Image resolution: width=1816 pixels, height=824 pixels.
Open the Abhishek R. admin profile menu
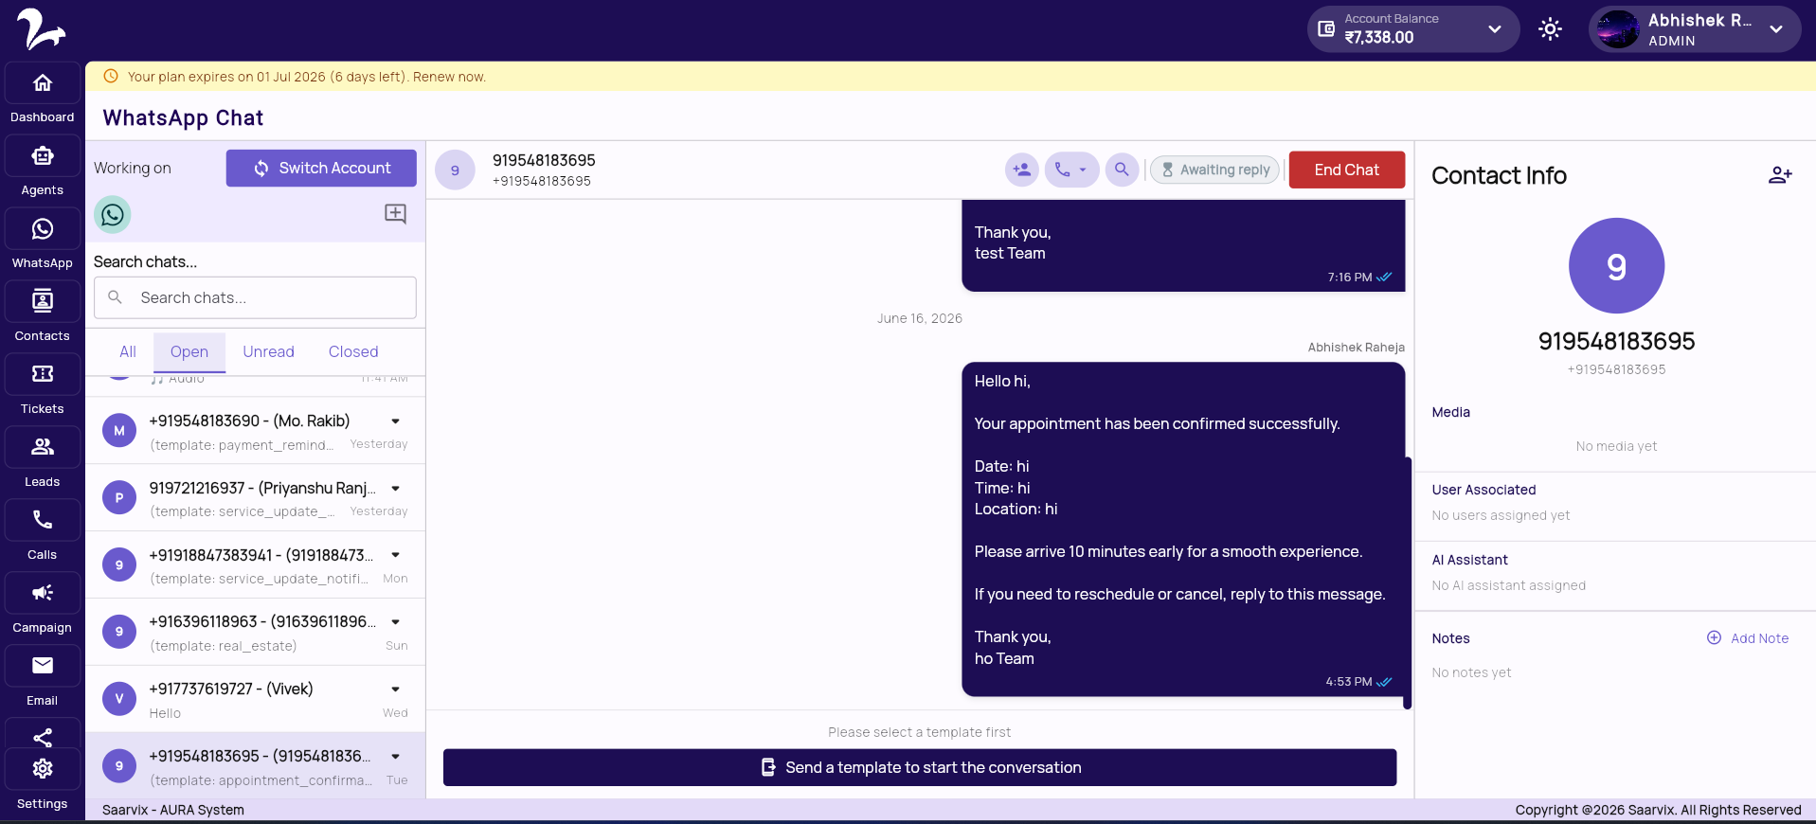[1695, 29]
